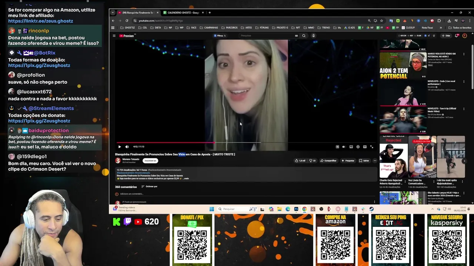The height and width of the screenshot is (266, 474).
Task: Open Ordenar por comments sort dropdown
Action: pos(150,187)
